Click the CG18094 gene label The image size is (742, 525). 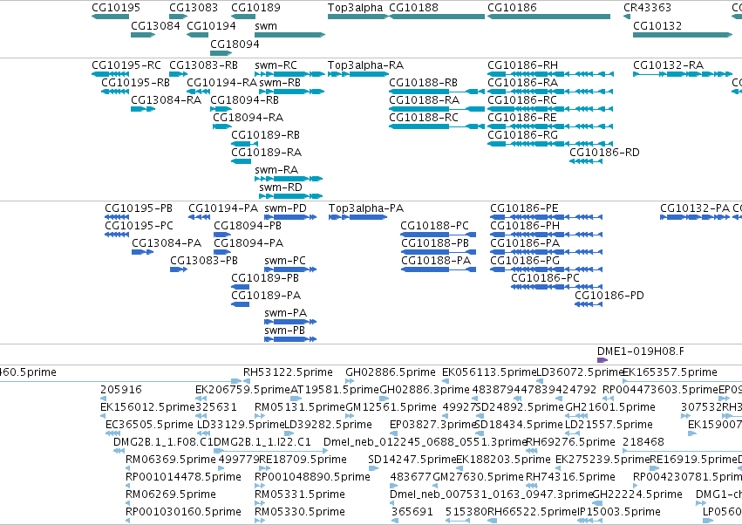tap(235, 44)
